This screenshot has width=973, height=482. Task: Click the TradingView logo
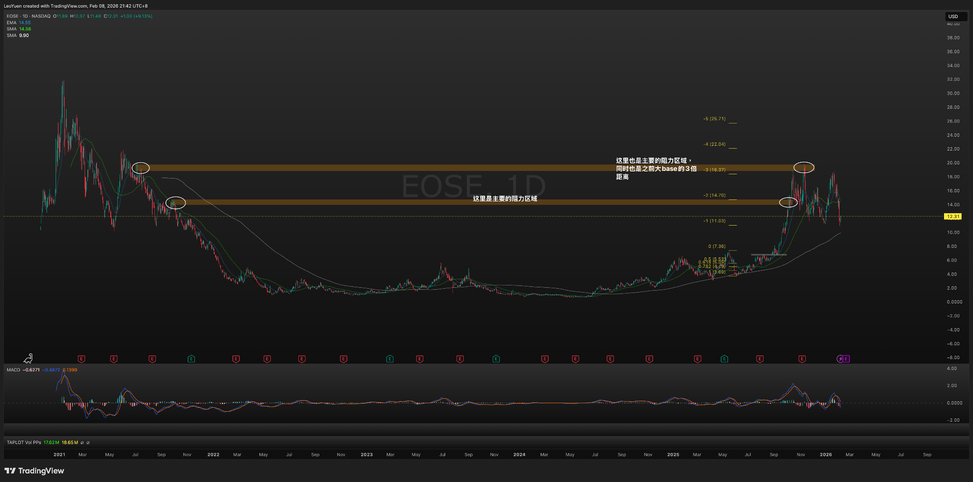coord(34,471)
